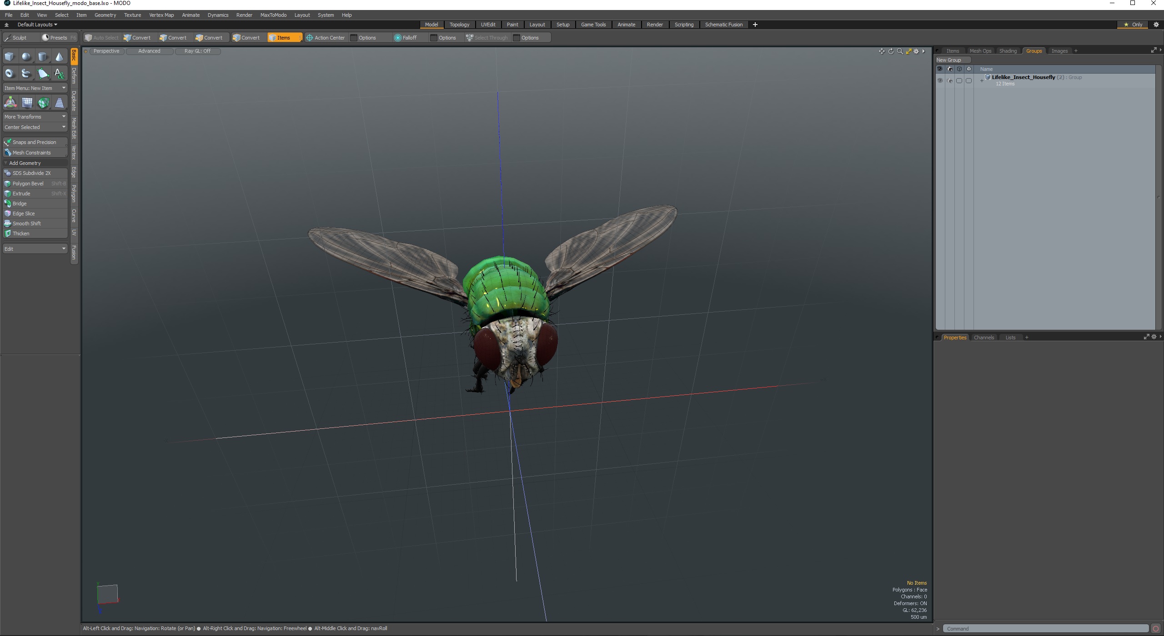Click the Center Selected dropdown
The image size is (1164, 636).
coord(35,127)
